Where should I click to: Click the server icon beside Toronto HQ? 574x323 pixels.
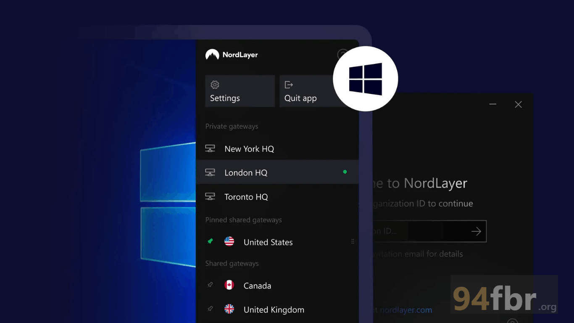[x=210, y=196]
